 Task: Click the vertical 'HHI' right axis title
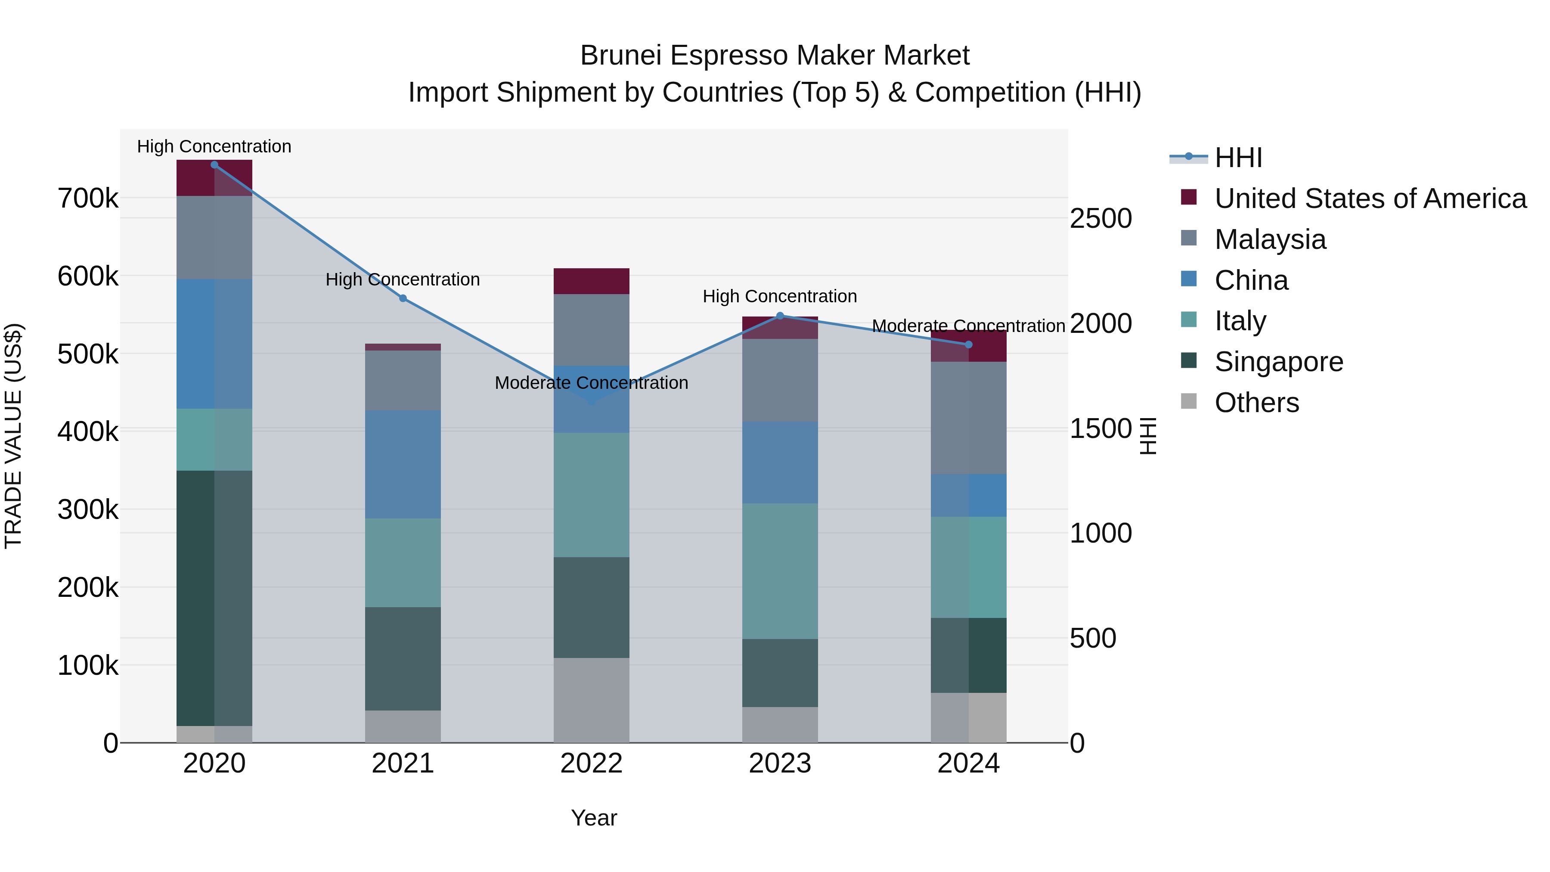[x=1148, y=436]
